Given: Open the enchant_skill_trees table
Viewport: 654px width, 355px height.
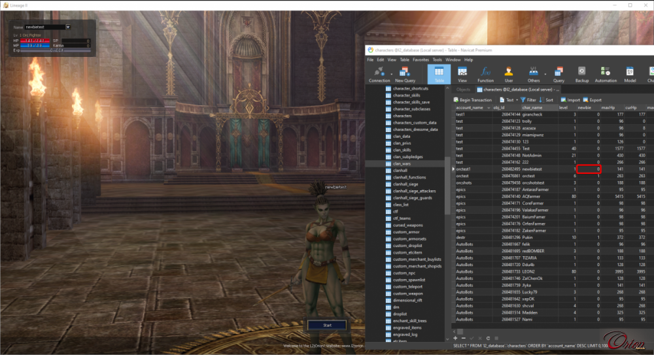Looking at the screenshot, I should pos(409,321).
